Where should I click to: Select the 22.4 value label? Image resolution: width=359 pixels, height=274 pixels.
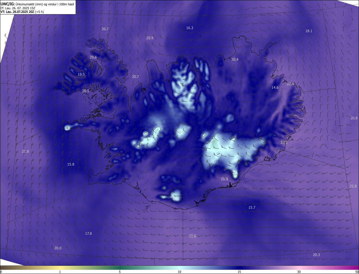[290, 84]
